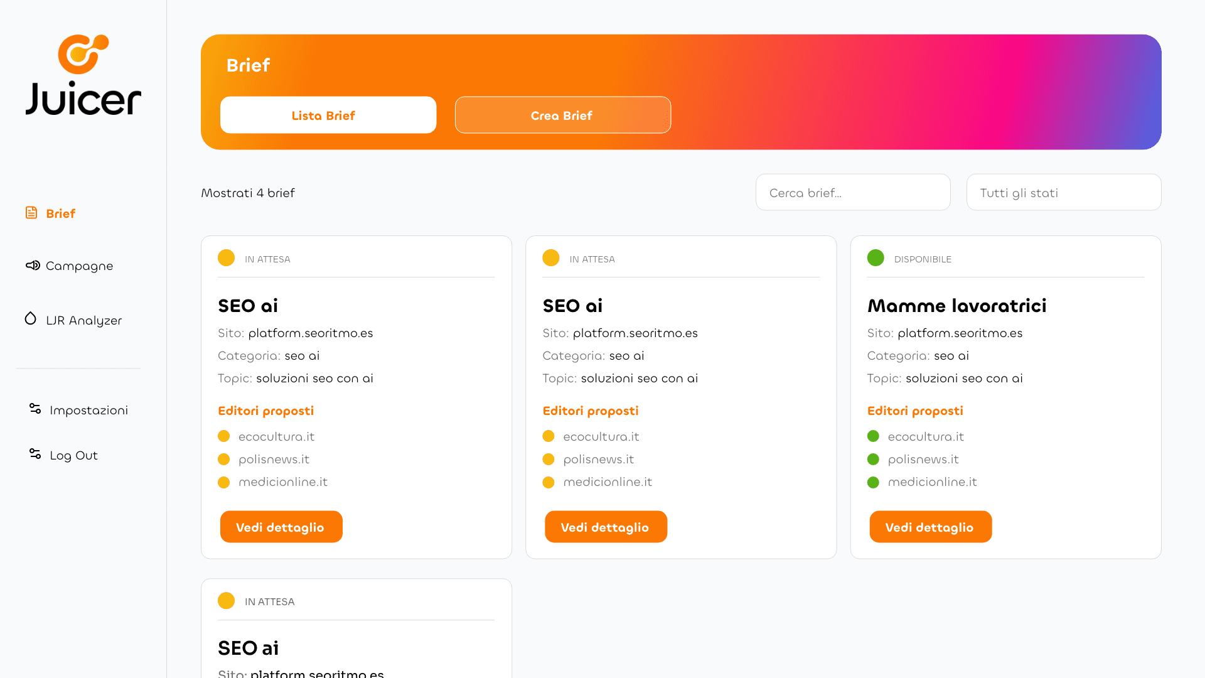Viewport: 1205px width, 678px height.
Task: Open the Tutti gli stati filter dropdown
Action: 1063,192
